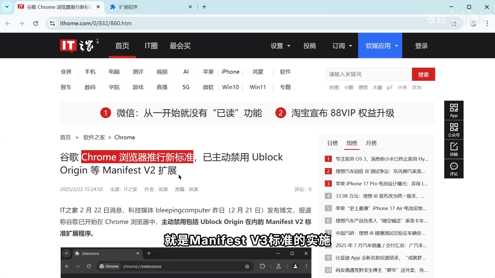495x278 pixels.
Task: Open the tab search chevron button
Action: coord(7,7)
